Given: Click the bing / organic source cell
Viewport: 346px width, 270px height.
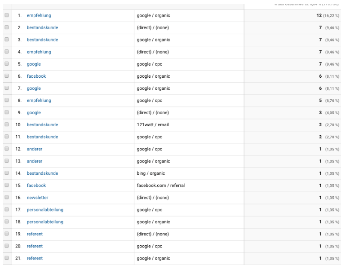Looking at the screenshot, I should point(151,173).
